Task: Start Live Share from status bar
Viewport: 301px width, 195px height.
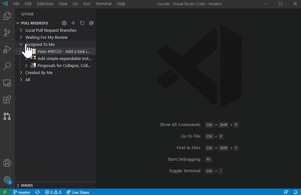Action: pyautogui.click(x=78, y=192)
